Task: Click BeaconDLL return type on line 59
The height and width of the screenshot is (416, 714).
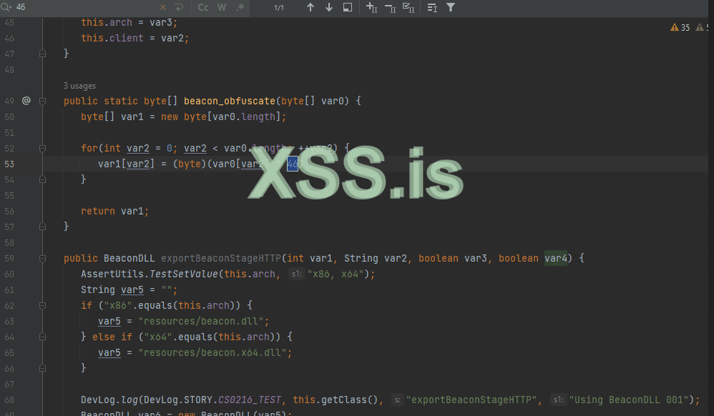Action: click(129, 259)
